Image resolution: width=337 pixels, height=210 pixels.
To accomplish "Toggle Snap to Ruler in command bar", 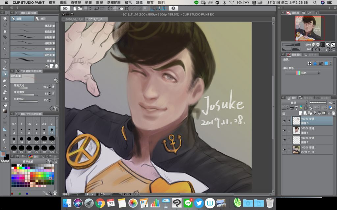I will (152, 8).
